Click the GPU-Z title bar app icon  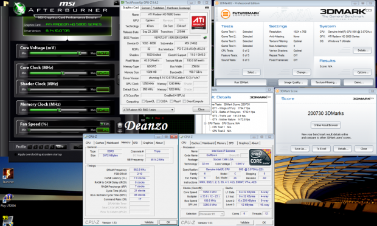[123, 2]
